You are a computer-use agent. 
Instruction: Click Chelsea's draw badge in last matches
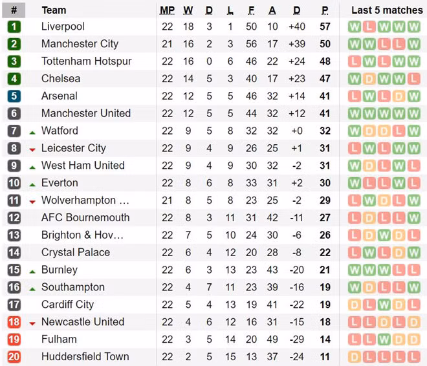[369, 79]
